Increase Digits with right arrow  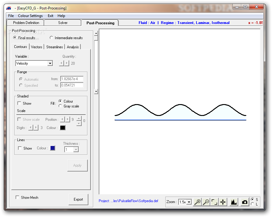tap(36, 127)
